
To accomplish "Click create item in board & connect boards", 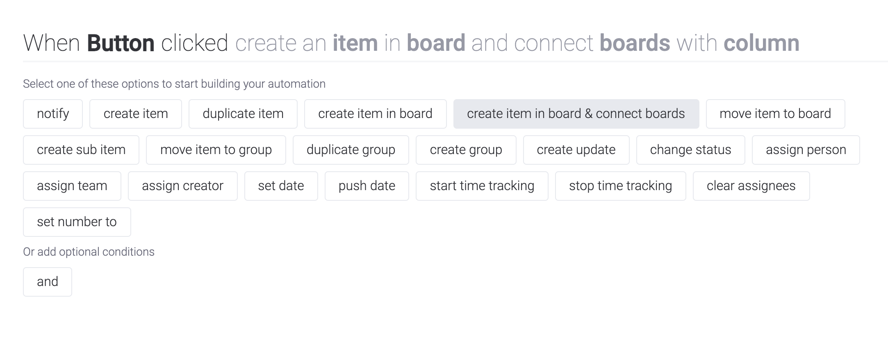I will [576, 114].
